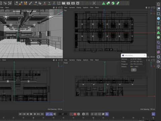
Task: Click the green cloner cluster icon
Action: click(158, 33)
